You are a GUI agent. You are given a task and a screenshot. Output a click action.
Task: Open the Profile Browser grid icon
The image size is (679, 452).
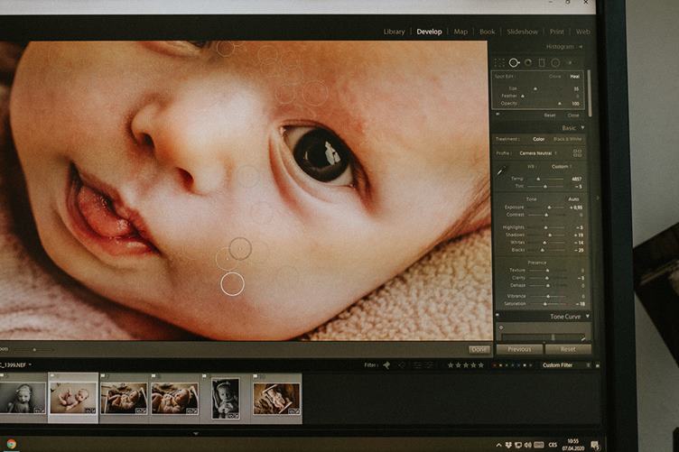(x=577, y=153)
